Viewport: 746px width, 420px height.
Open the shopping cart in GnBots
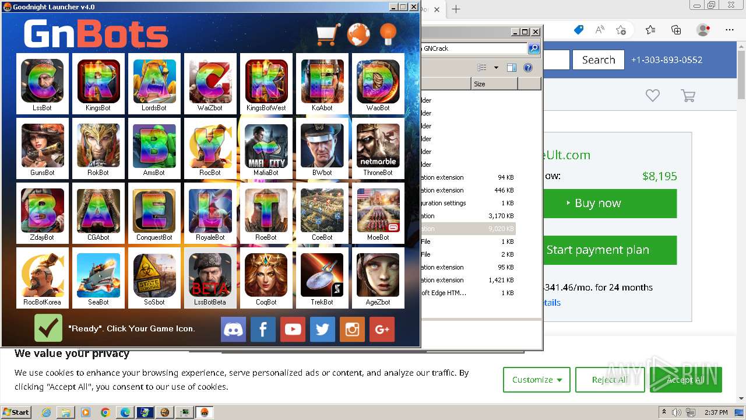coord(328,35)
